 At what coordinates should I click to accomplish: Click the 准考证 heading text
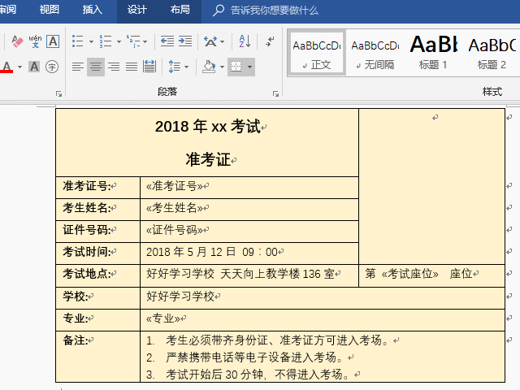tap(208, 159)
